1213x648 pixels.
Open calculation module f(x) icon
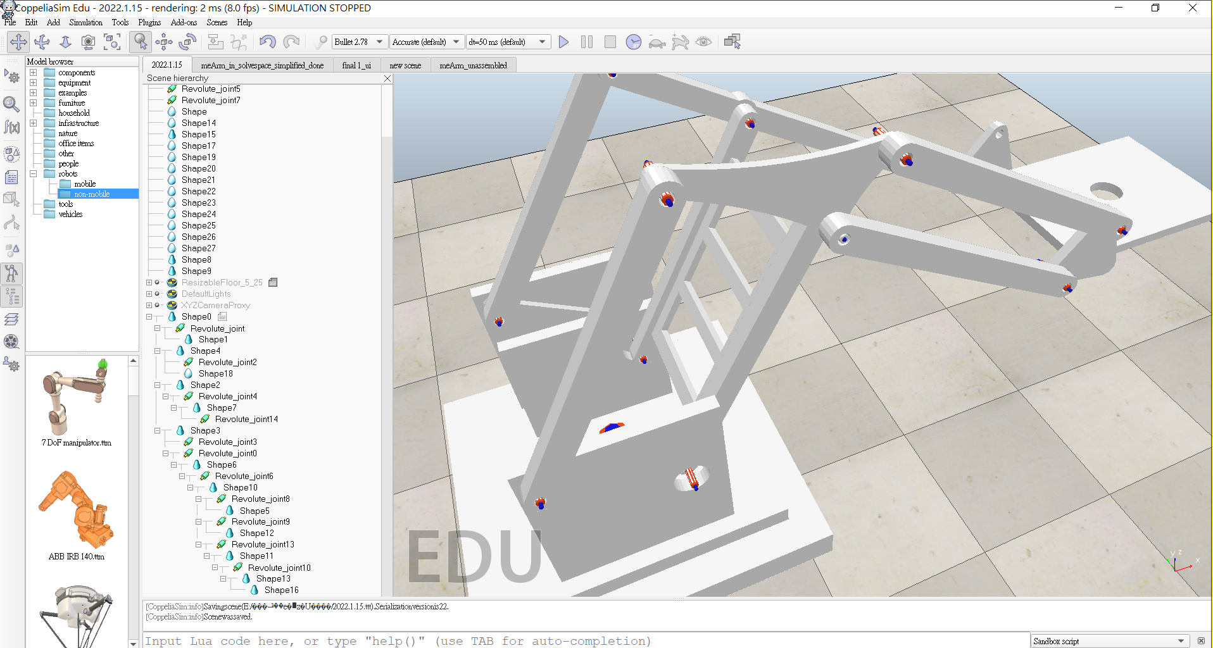point(11,127)
